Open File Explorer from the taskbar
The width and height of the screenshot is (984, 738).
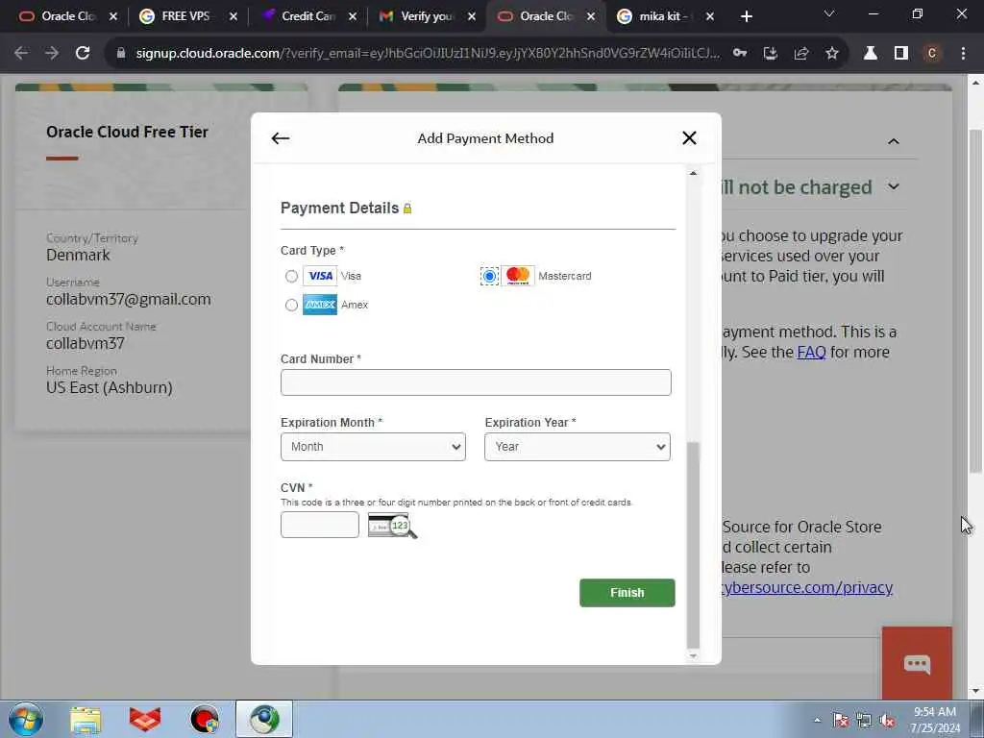pyautogui.click(x=86, y=719)
